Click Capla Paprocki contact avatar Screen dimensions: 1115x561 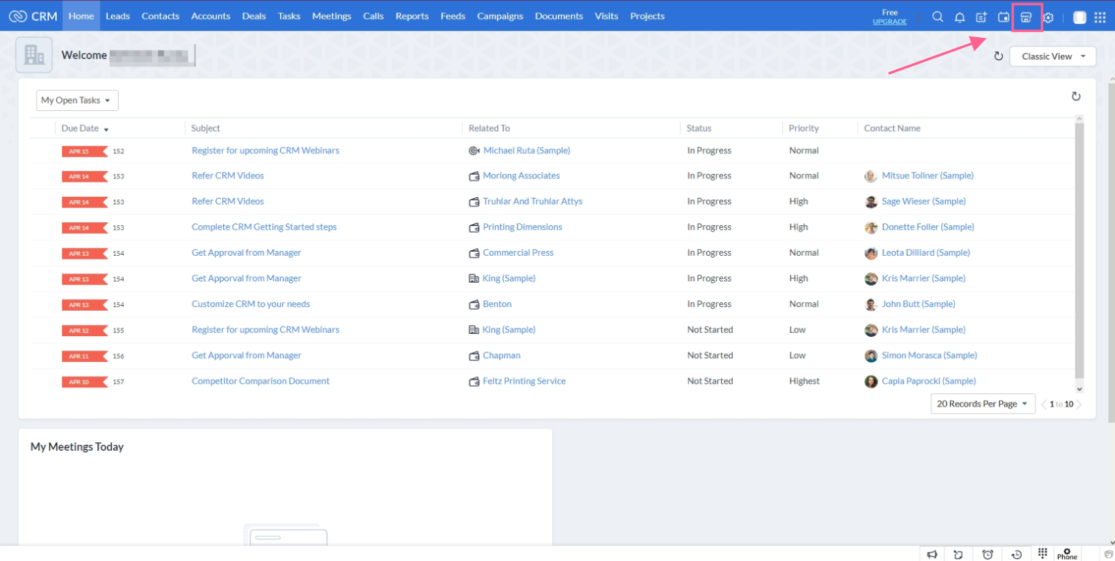[x=871, y=381]
